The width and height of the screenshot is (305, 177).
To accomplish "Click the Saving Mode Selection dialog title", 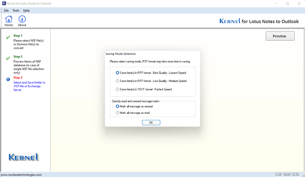I will coord(121,54).
